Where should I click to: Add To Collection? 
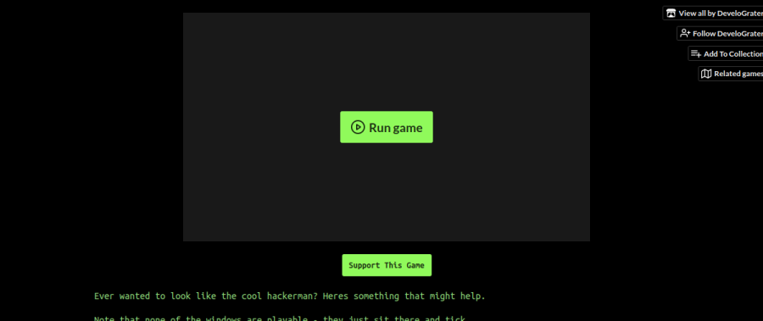[726, 53]
